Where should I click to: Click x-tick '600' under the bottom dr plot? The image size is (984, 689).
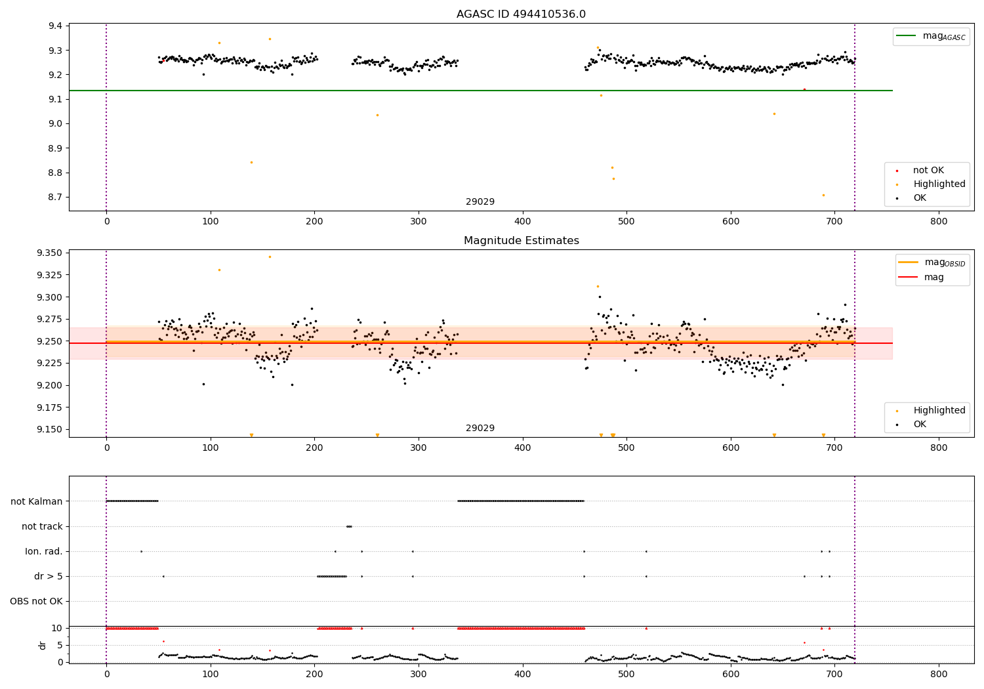(731, 674)
